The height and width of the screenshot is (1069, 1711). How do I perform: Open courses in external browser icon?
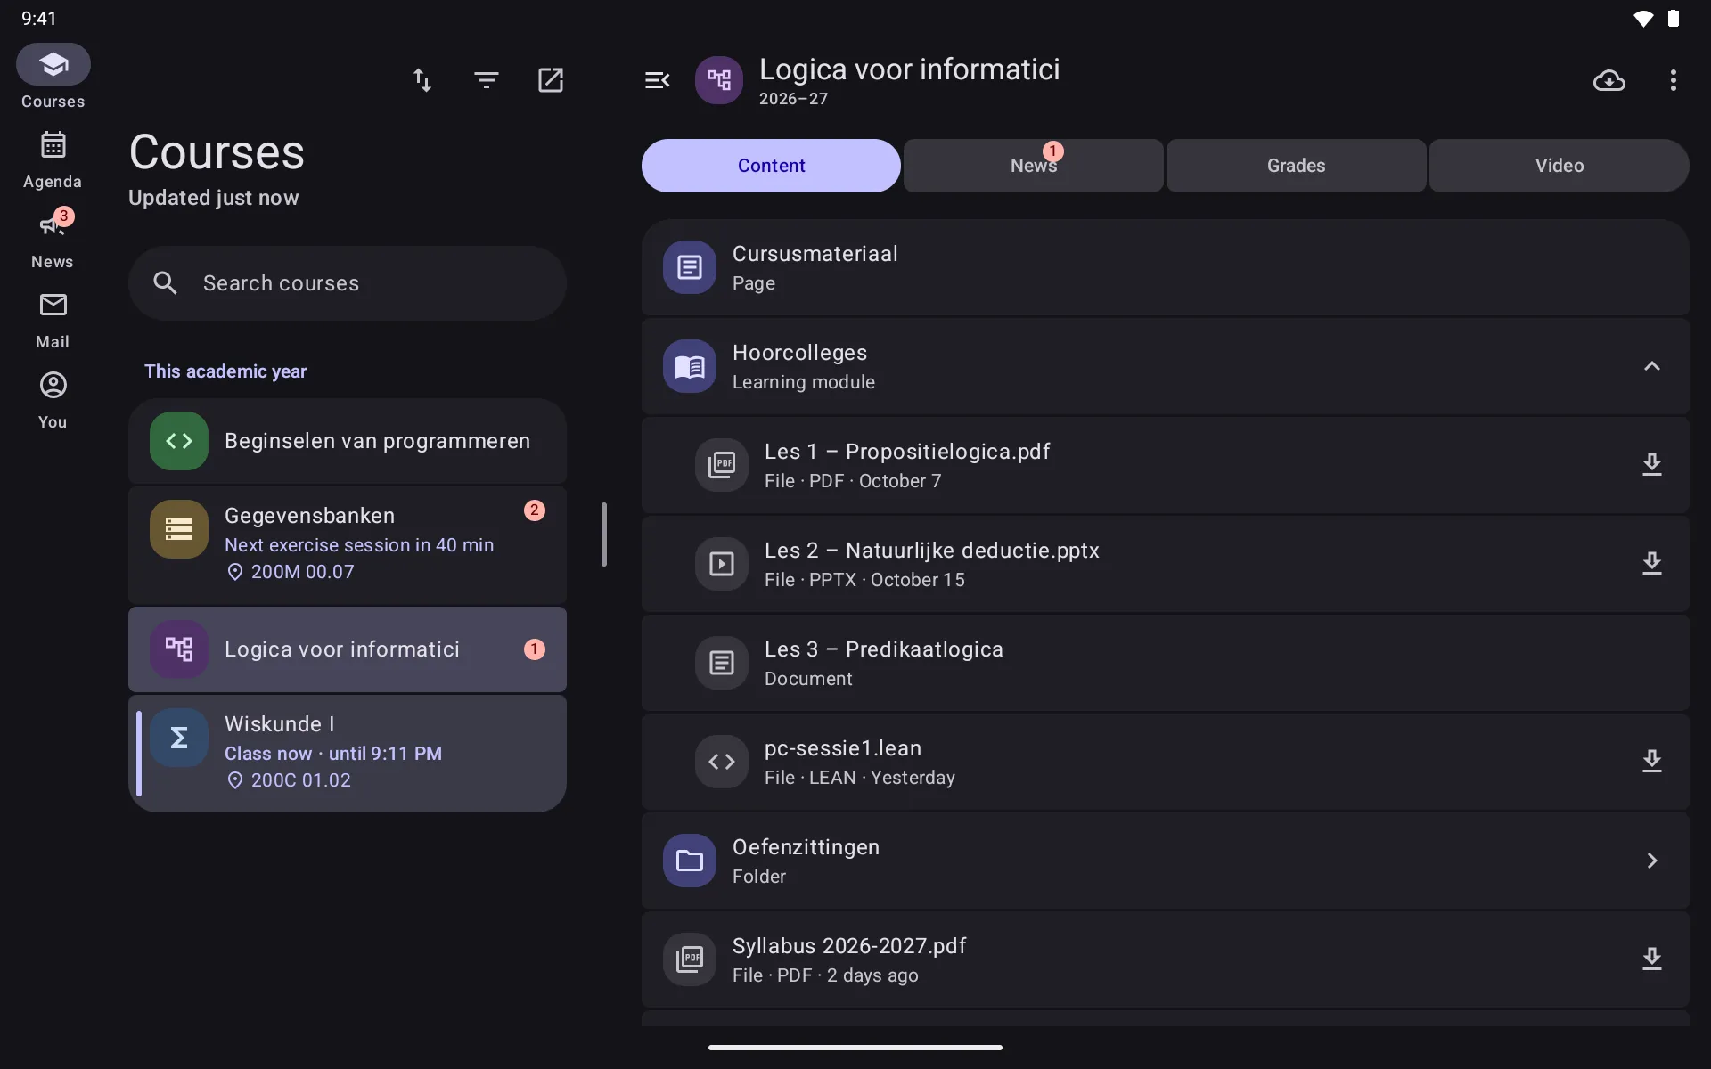[551, 80]
